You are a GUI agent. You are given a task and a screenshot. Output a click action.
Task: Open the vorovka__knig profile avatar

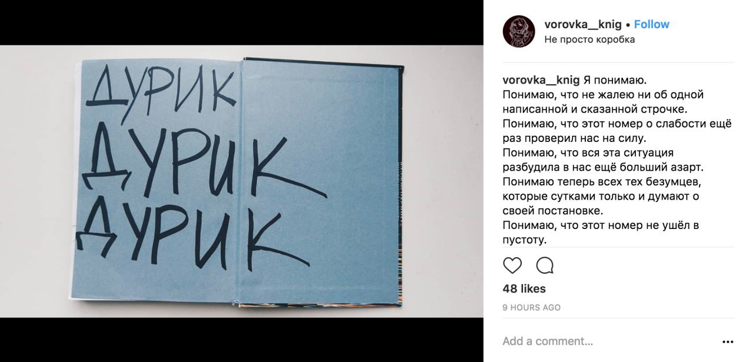(519, 32)
